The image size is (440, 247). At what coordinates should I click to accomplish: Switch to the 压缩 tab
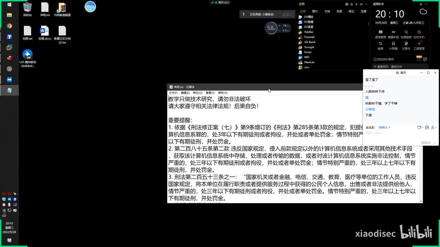point(363,11)
